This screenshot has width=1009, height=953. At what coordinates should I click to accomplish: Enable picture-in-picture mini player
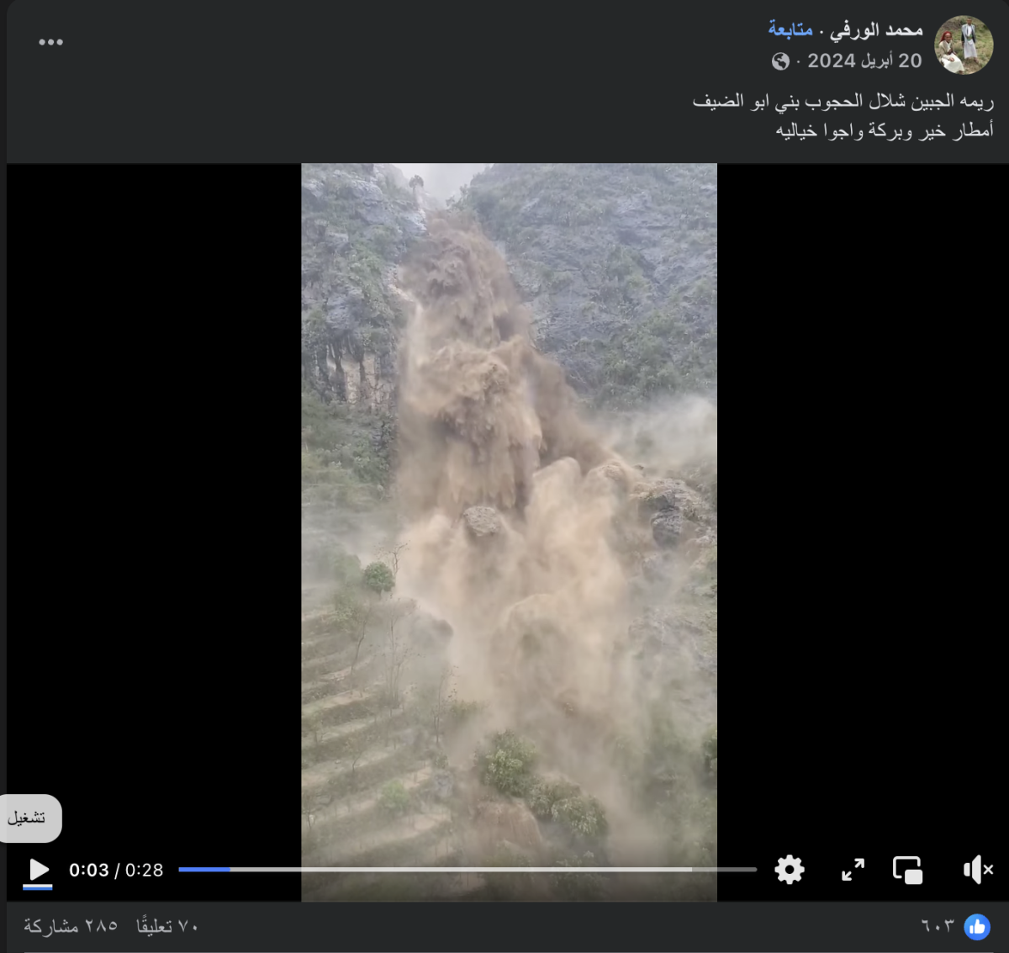pos(907,870)
